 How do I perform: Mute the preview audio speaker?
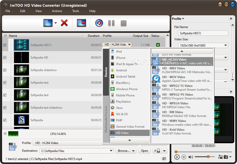pos(190,157)
